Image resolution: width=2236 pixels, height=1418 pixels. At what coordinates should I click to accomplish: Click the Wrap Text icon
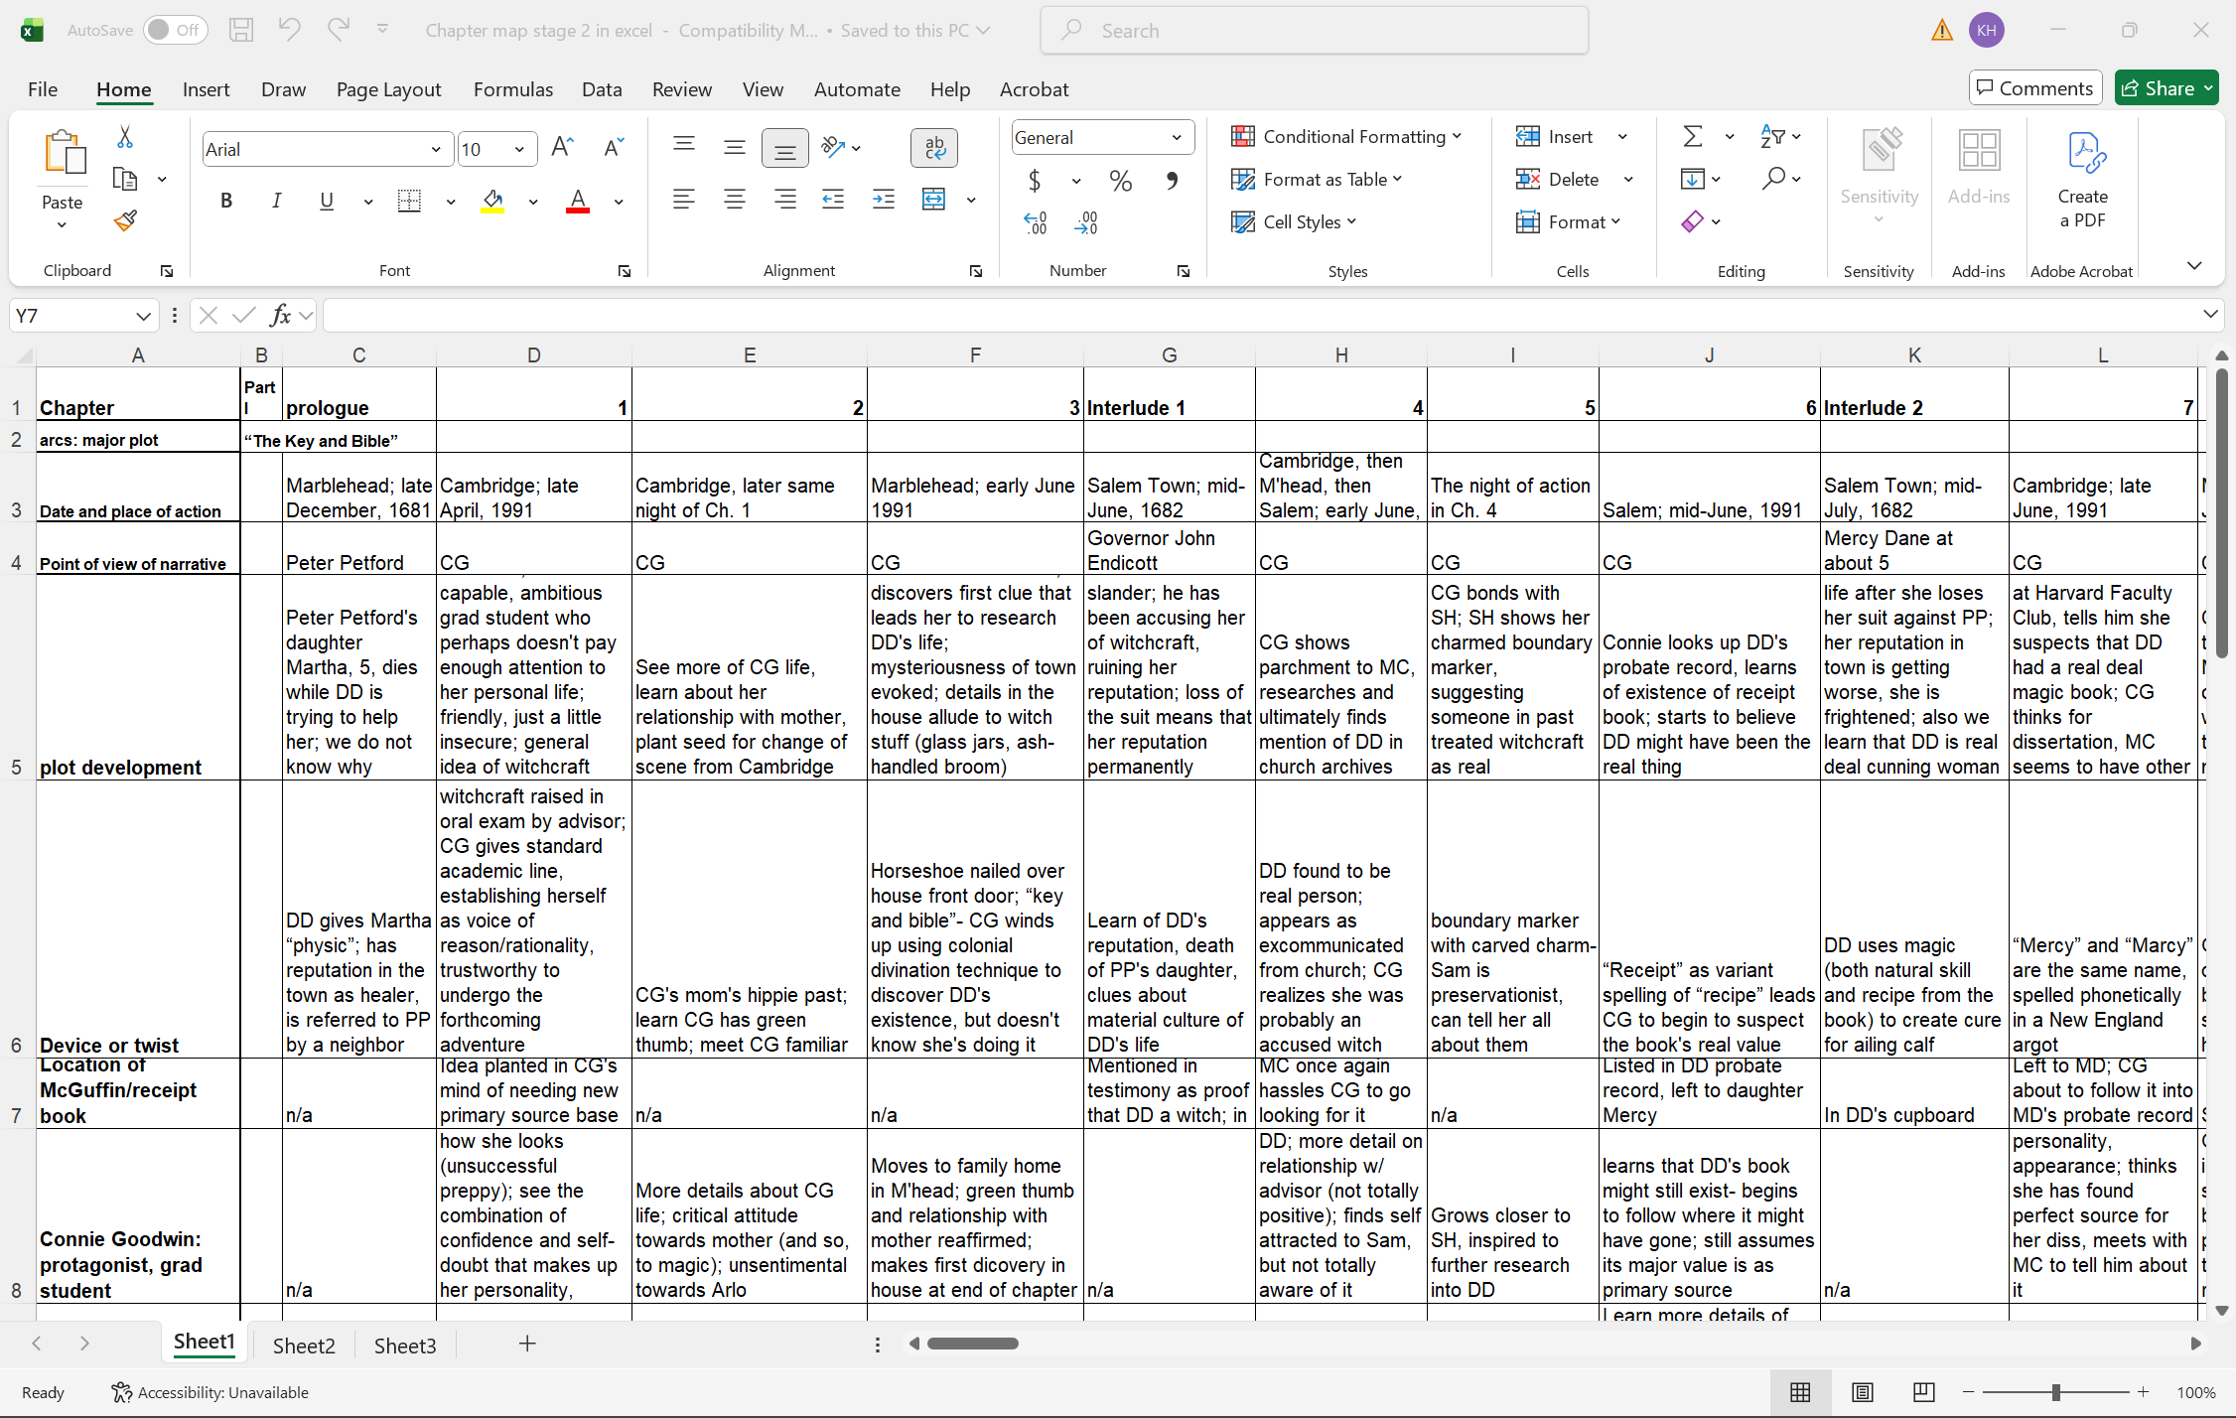coord(933,148)
